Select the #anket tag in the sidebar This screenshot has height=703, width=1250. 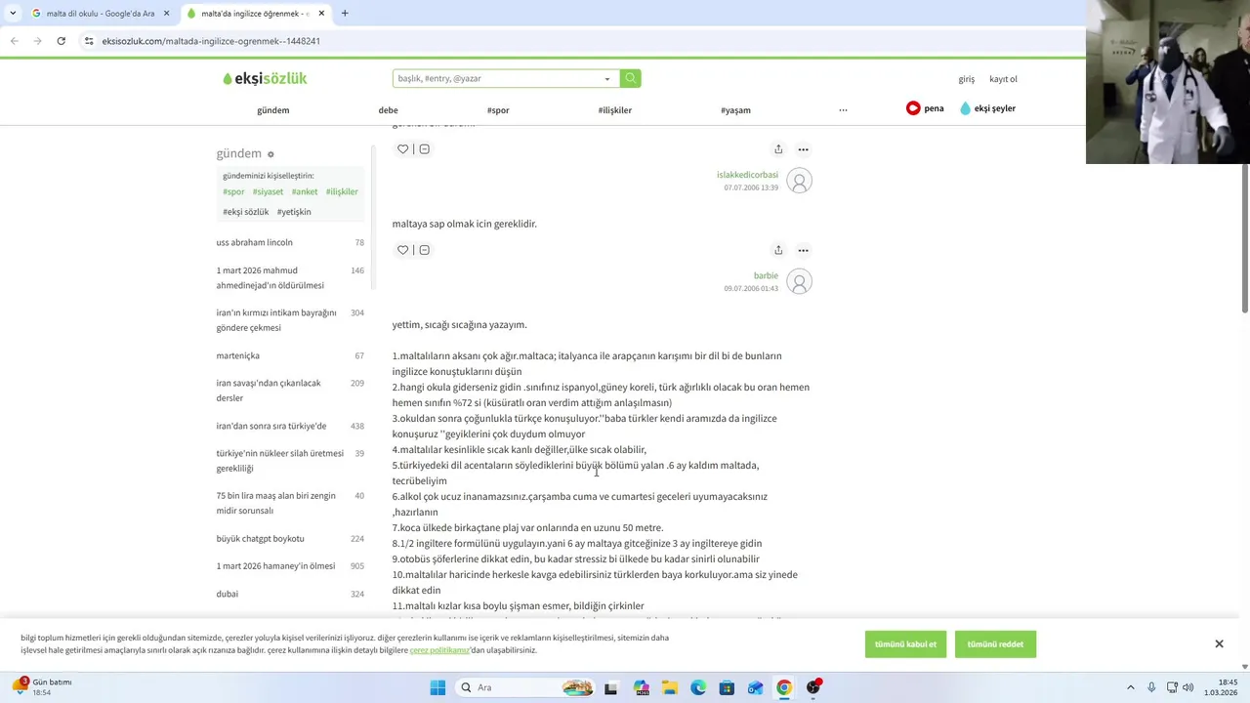click(x=305, y=192)
